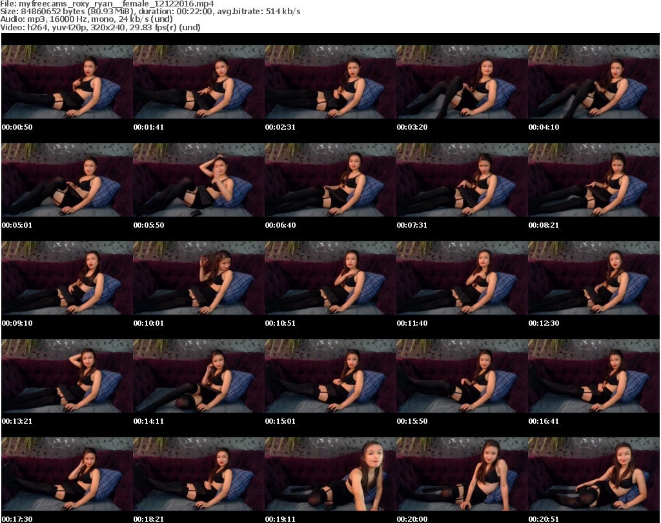This screenshot has height=523, width=661.
Task: Click the Audio line showing mp3, 16000 Hz
Action: point(86,19)
